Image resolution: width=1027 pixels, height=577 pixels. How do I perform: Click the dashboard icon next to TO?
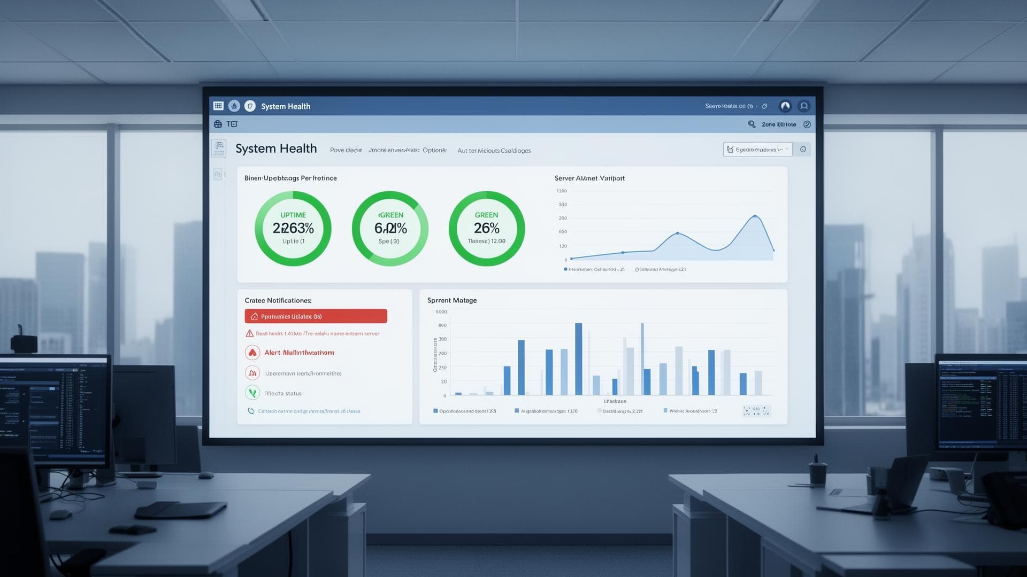[218, 124]
